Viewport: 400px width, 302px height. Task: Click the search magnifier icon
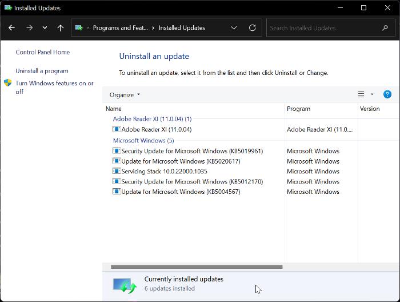coord(385,27)
